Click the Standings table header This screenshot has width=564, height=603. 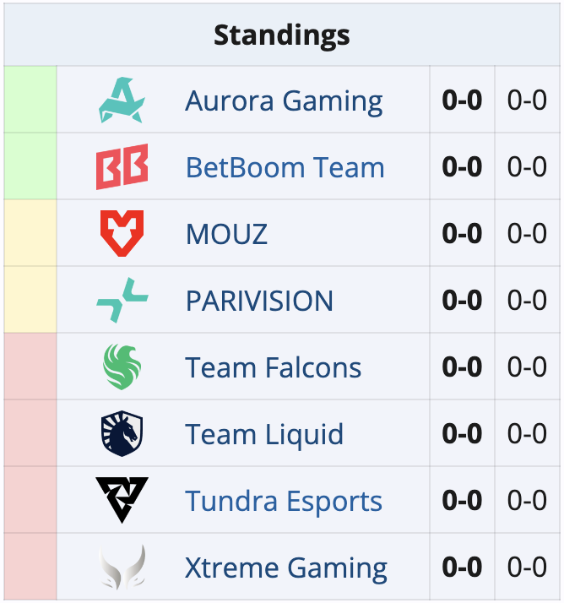[281, 35]
